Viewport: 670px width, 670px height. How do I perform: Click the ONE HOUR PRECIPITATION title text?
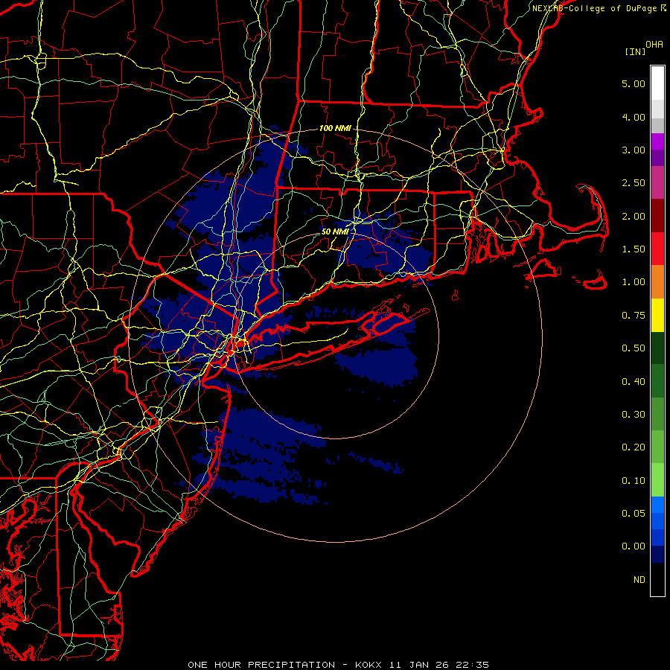261,665
